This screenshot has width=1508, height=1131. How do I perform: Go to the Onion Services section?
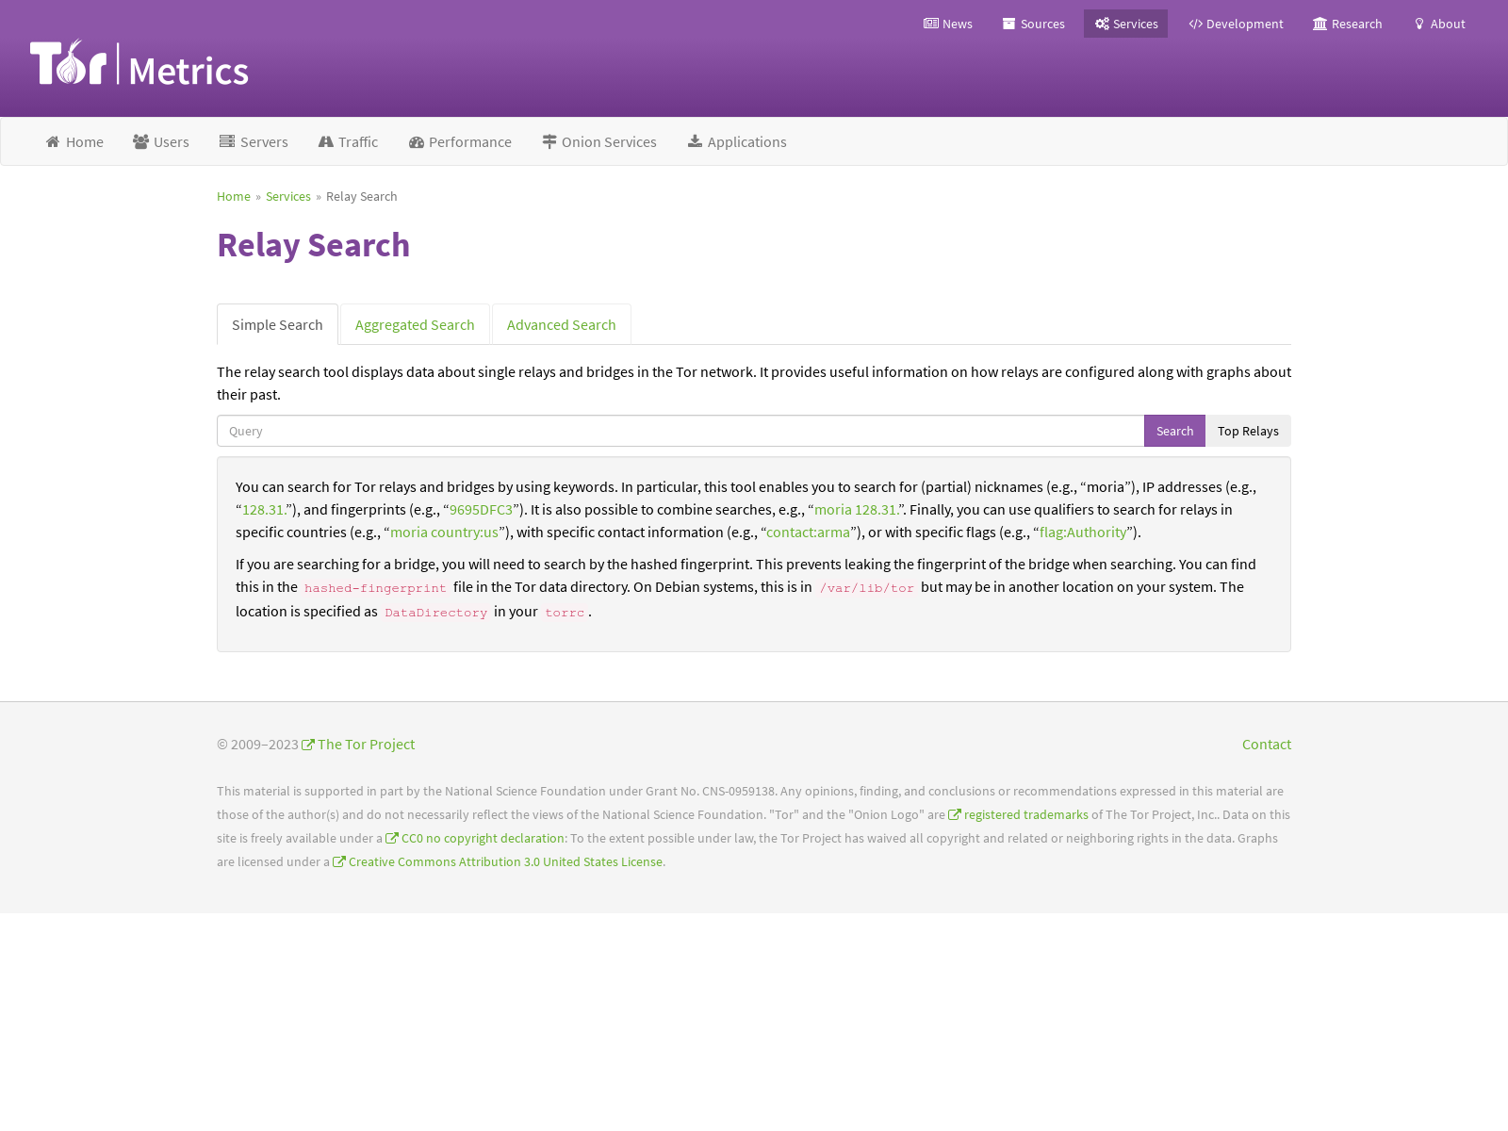[x=599, y=141]
